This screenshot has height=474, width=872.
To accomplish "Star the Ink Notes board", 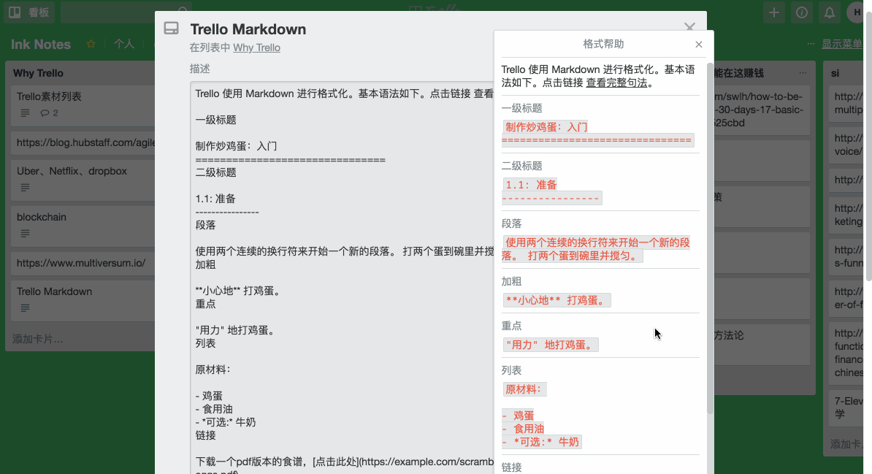I will coord(91,44).
